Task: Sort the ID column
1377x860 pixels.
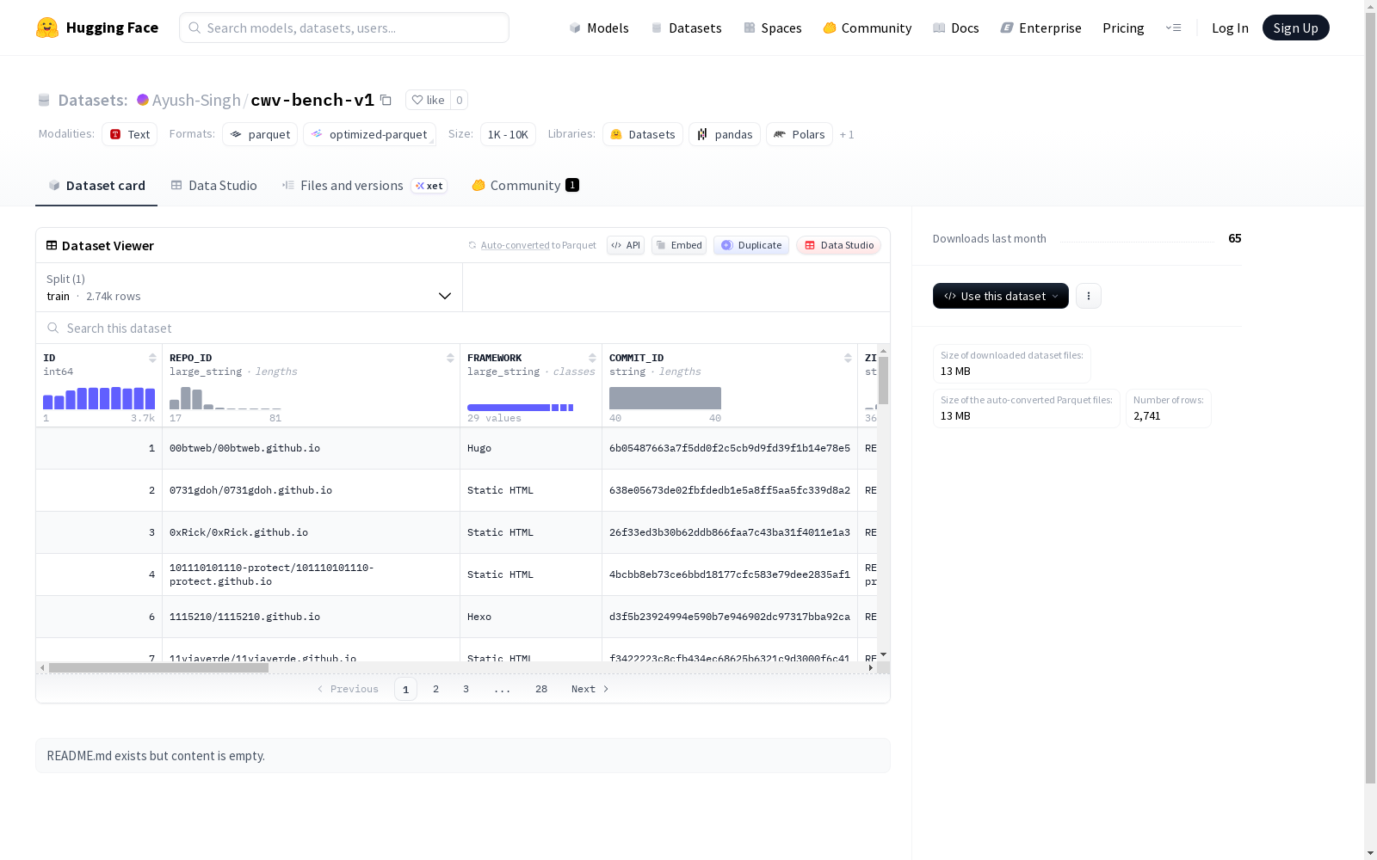Action: pos(152,358)
